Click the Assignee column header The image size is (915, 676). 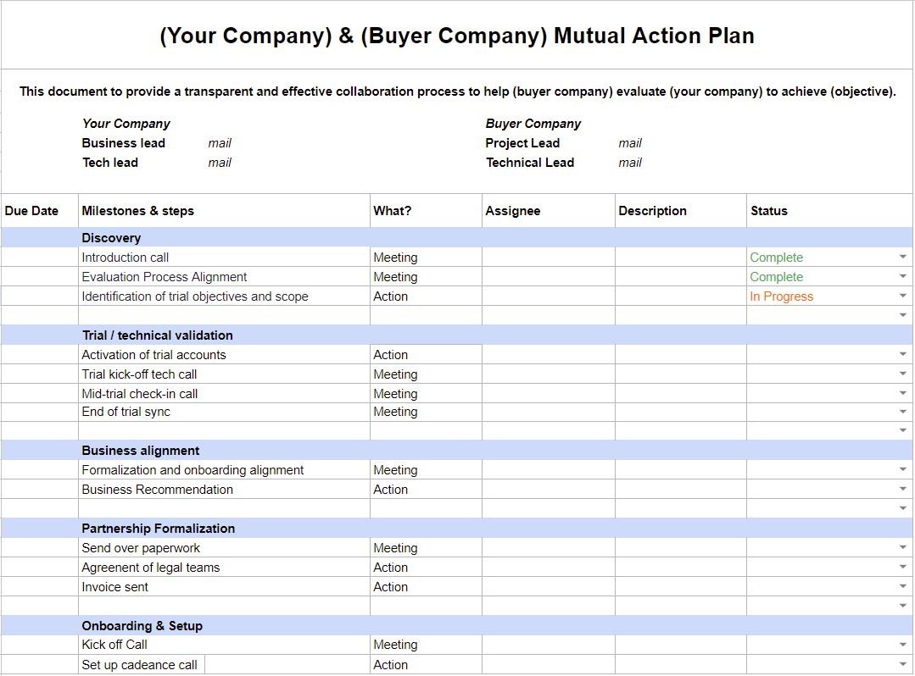pyautogui.click(x=513, y=210)
